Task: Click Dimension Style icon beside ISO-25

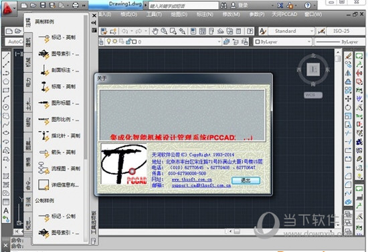Action: point(321,31)
